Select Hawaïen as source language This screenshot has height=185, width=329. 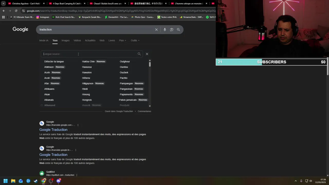[87, 72]
